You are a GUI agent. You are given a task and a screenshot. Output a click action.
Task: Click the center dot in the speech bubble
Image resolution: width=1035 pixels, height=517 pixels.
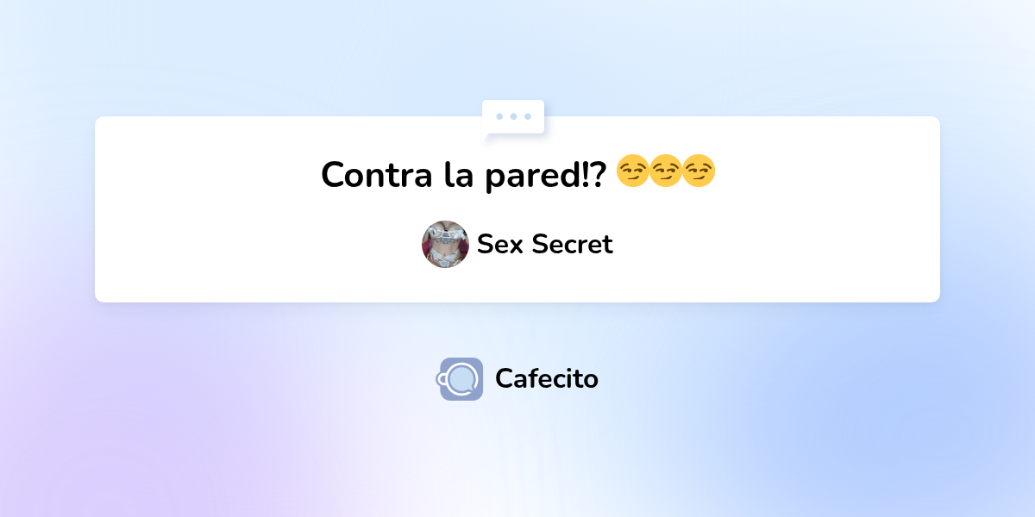pos(513,116)
